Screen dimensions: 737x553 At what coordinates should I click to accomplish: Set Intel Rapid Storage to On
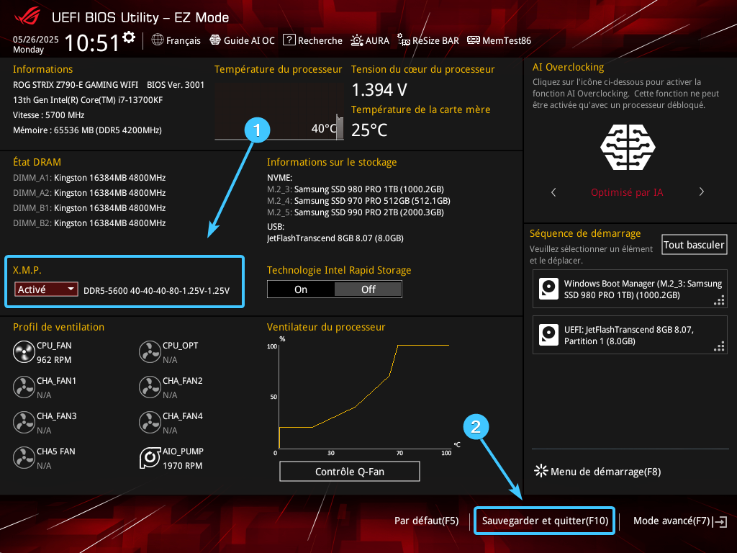coord(301,289)
